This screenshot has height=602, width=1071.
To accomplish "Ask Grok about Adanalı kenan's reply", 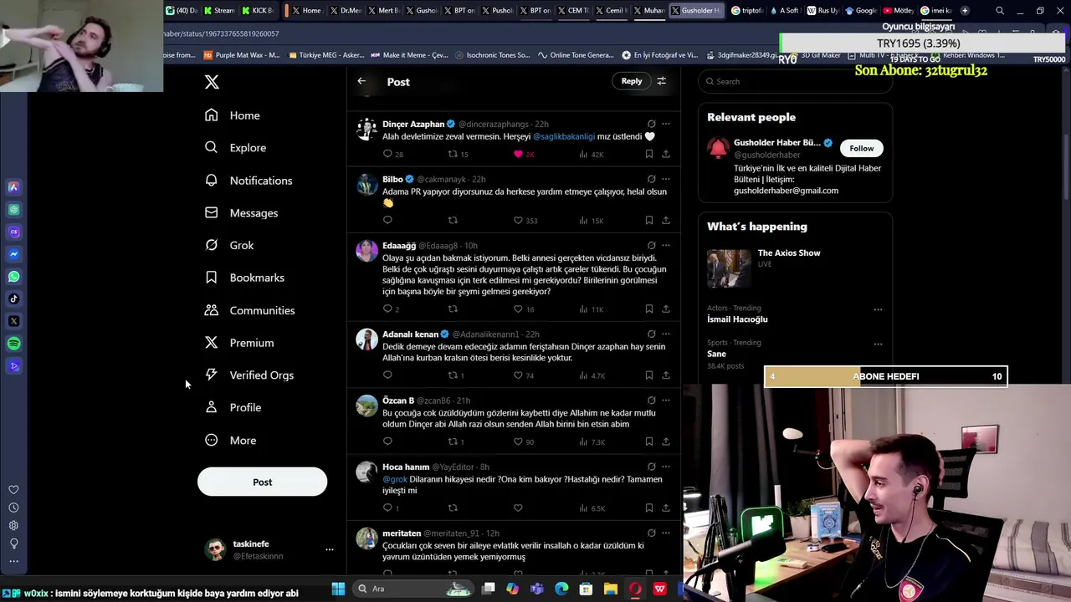I will click(651, 334).
